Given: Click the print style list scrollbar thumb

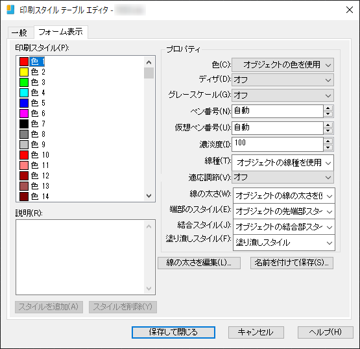Looking at the screenshot, I should pyautogui.click(x=149, y=73).
